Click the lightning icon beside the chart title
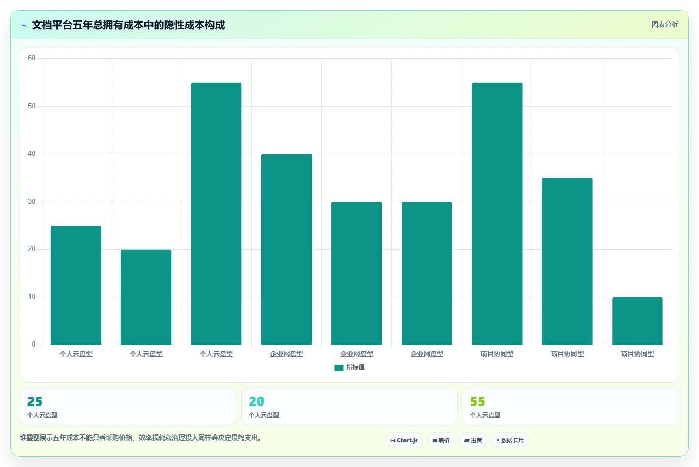 24,25
